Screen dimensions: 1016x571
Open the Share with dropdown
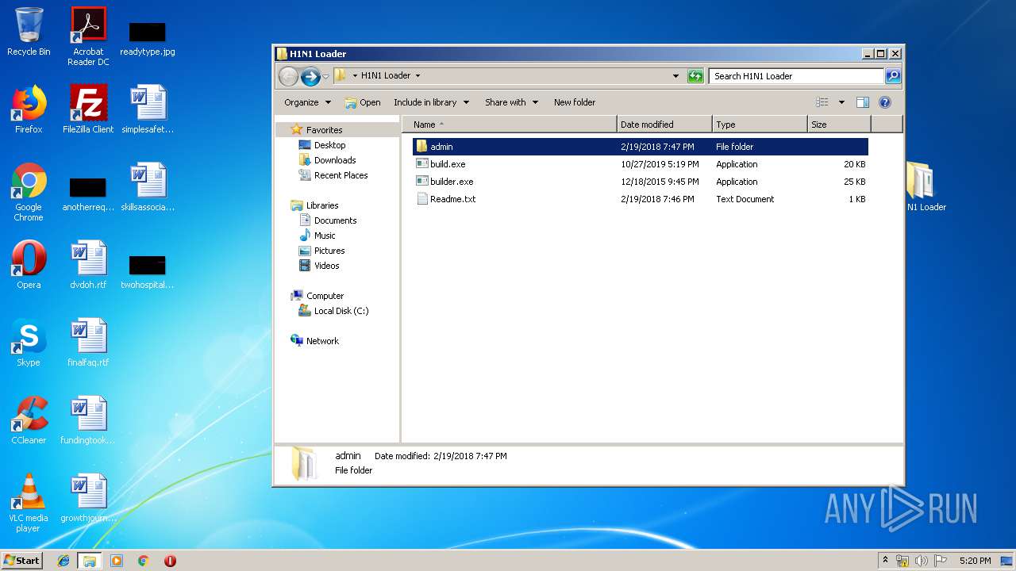click(x=511, y=102)
